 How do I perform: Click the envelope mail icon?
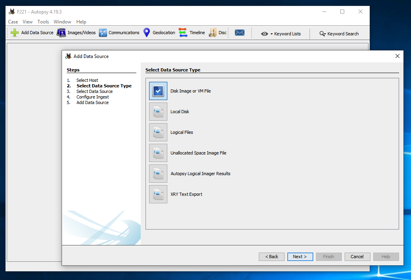[239, 33]
